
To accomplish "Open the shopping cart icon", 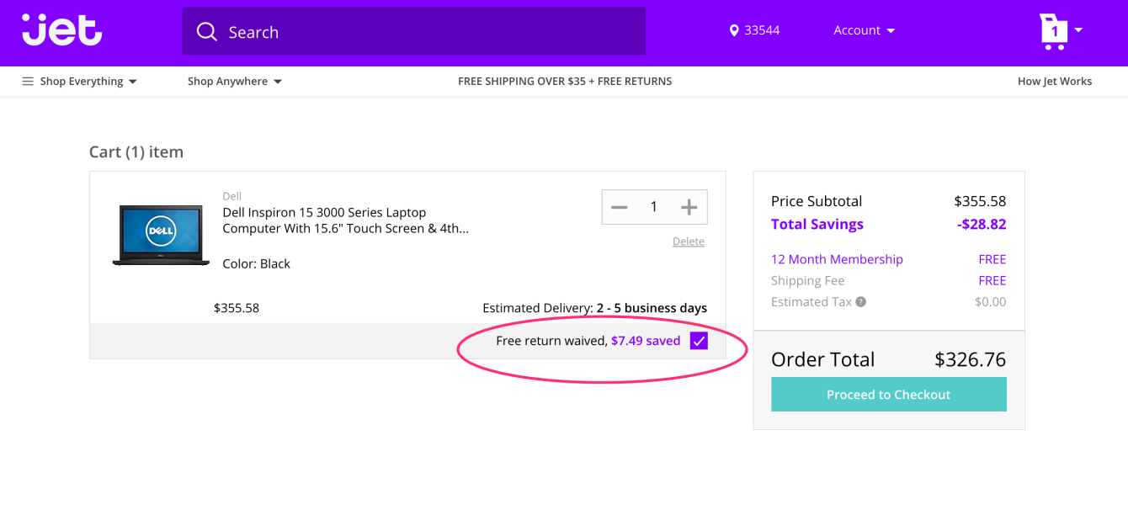I will click(1053, 32).
